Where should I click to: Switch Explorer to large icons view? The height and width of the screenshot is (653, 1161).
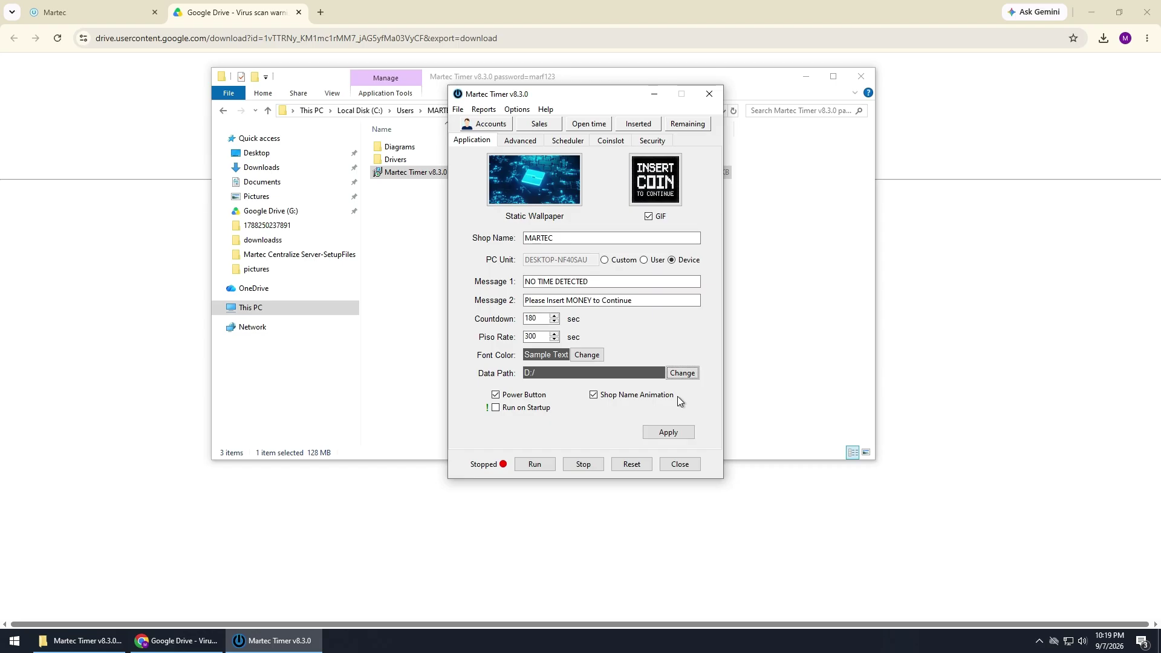point(866,452)
